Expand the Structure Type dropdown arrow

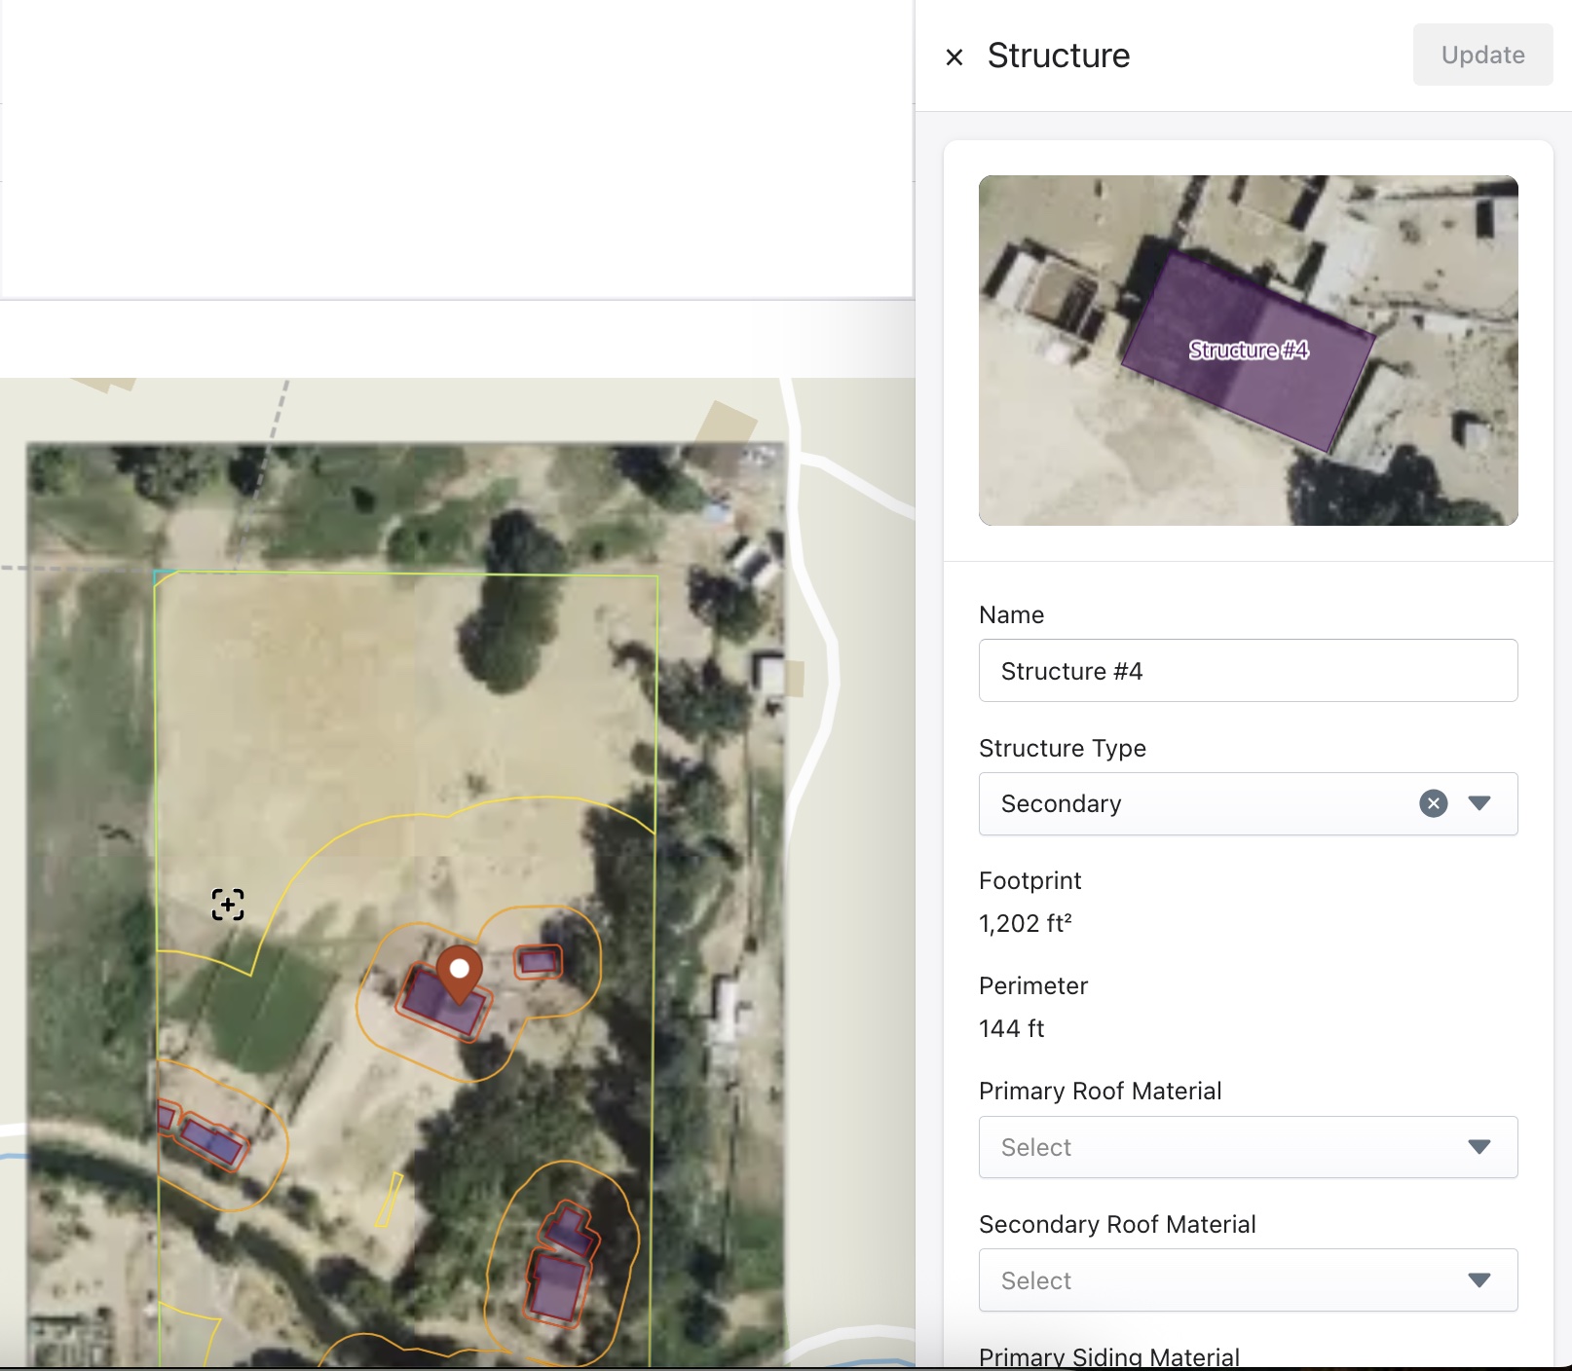(1479, 803)
